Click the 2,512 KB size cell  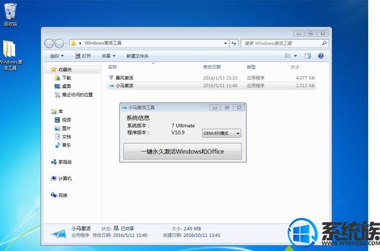click(305, 86)
